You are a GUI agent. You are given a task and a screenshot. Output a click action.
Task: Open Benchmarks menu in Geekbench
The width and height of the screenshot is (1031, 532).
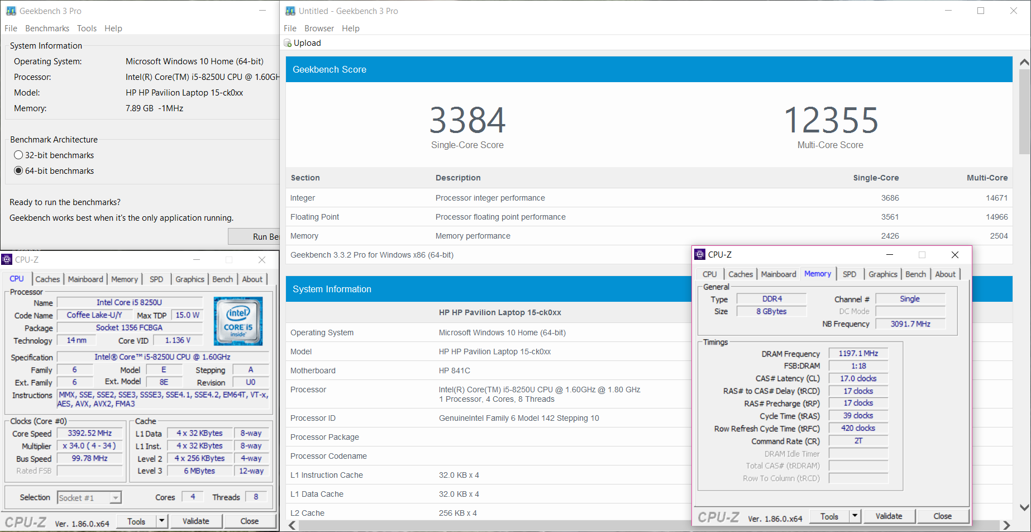point(47,28)
